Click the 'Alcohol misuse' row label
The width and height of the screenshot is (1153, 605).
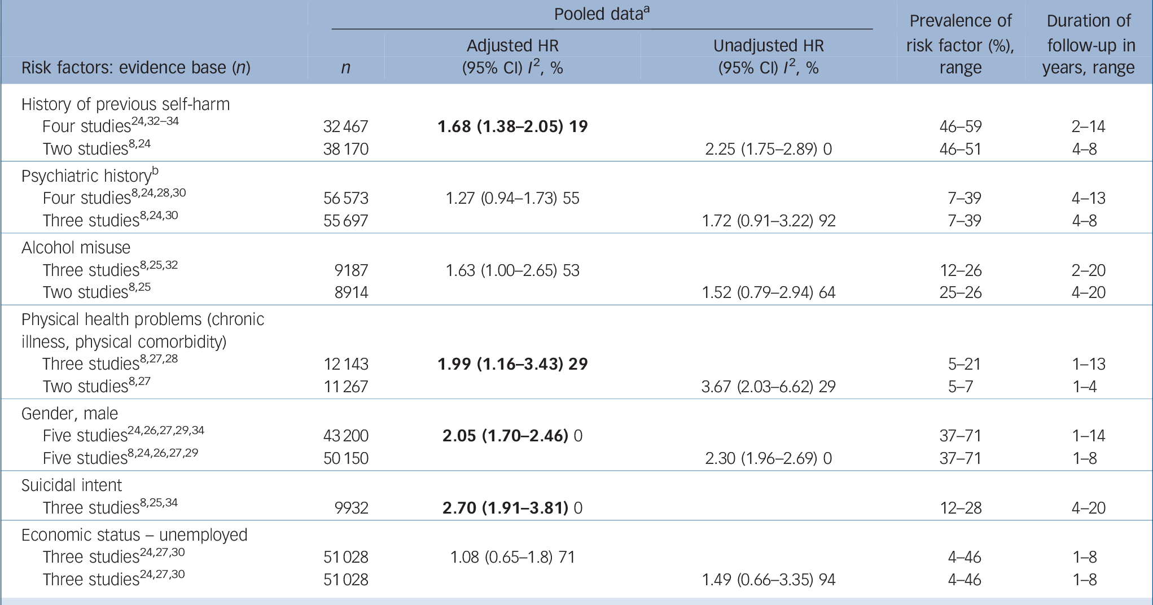pos(76,248)
